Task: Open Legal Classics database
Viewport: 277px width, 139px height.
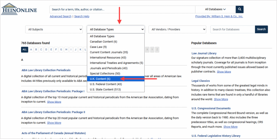Action: pyautogui.click(x=201, y=81)
